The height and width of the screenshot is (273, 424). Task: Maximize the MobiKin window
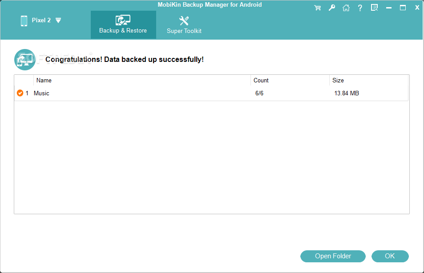403,8
